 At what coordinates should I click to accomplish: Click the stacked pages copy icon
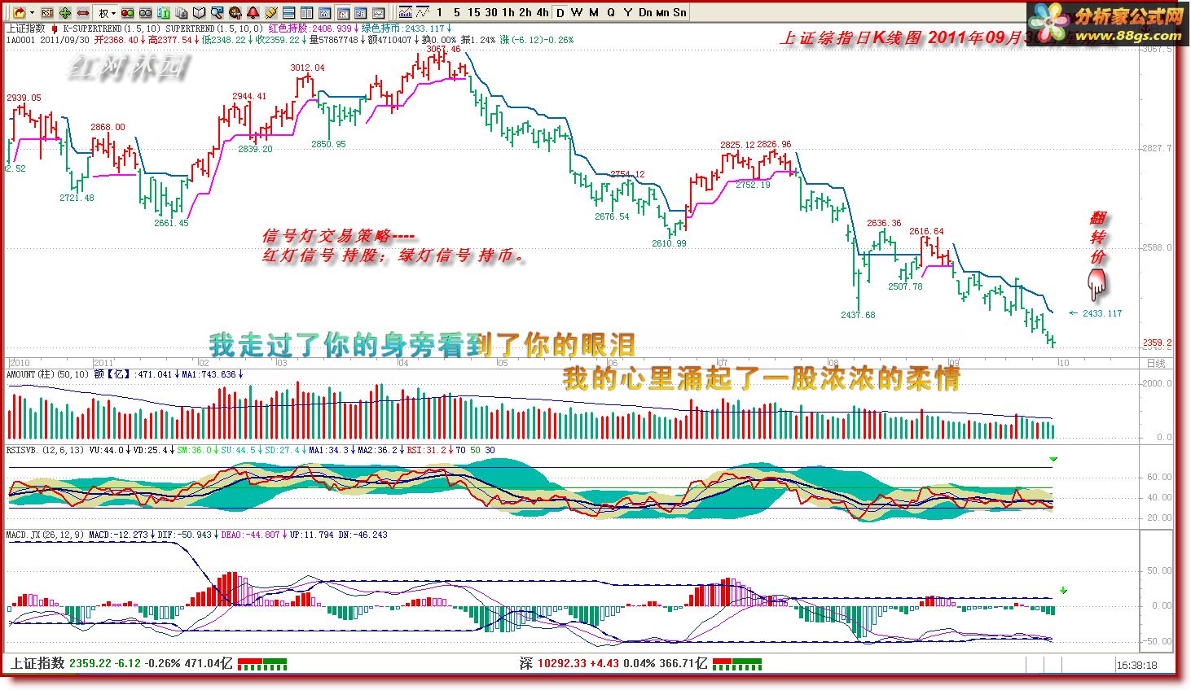pyautogui.click(x=181, y=12)
